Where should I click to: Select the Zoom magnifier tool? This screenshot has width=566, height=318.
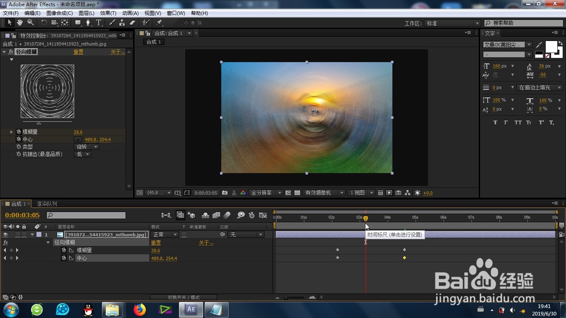[x=30, y=22]
